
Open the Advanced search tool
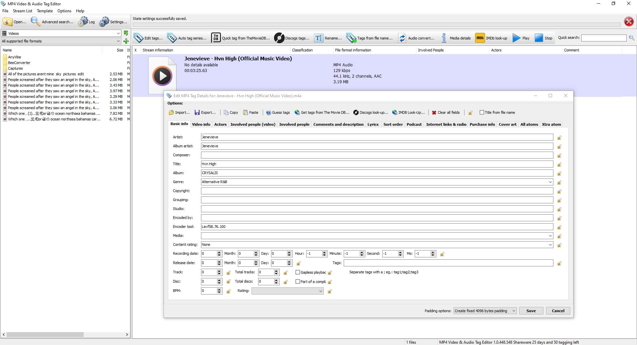pyautogui.click(x=52, y=22)
